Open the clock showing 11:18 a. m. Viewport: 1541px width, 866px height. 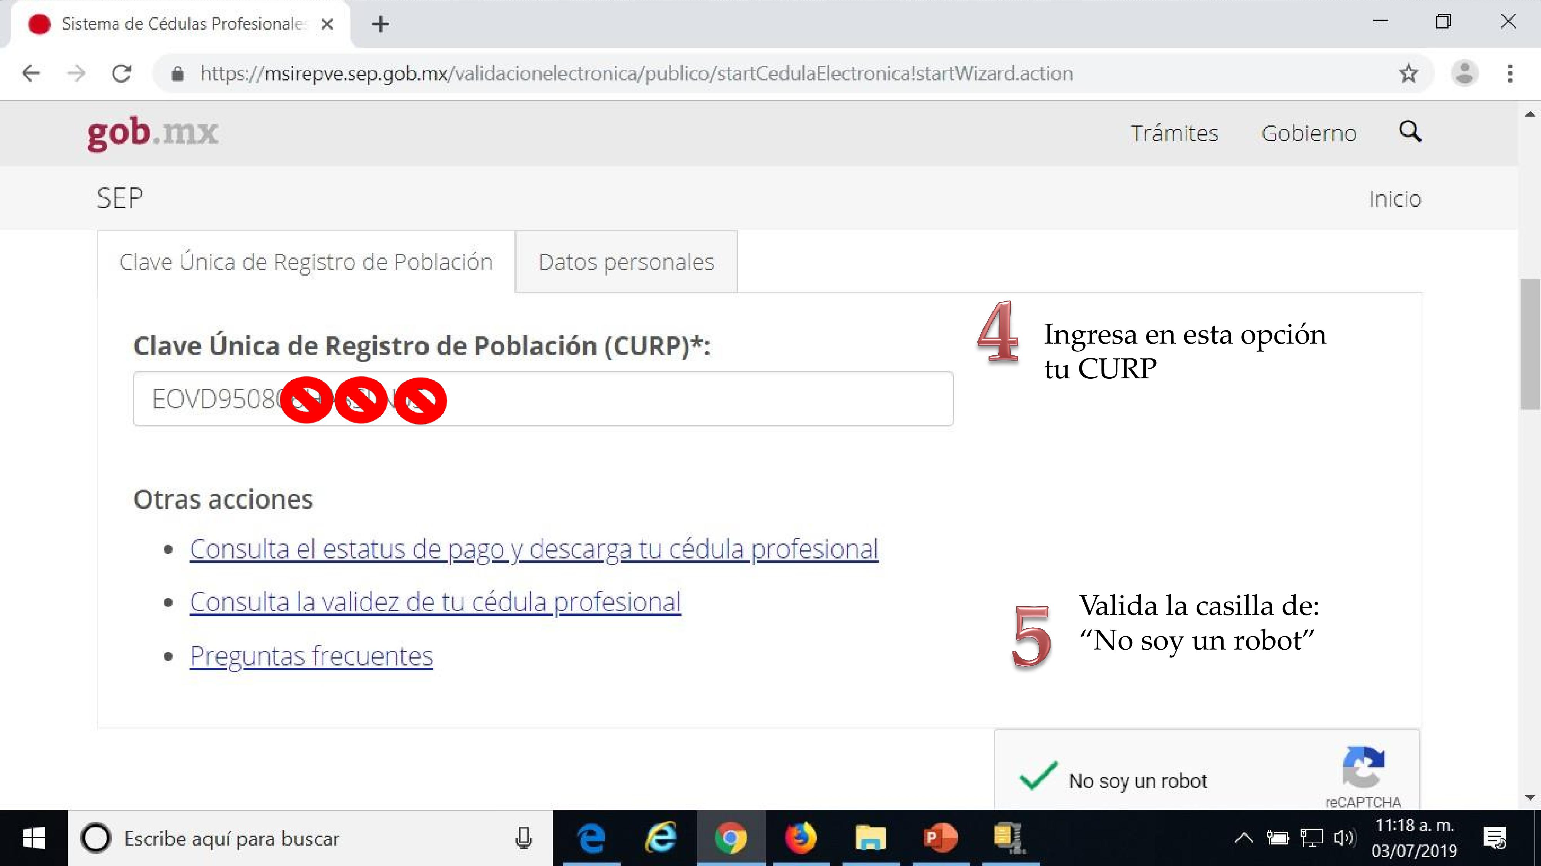tap(1414, 838)
